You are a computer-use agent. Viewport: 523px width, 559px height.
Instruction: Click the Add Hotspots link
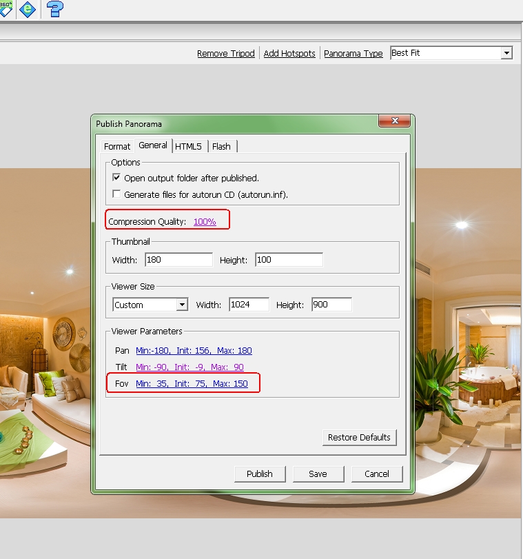pyautogui.click(x=289, y=54)
